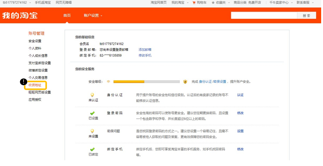Focus the top search input field
Screen dimensions: 323x166
click(264, 15)
